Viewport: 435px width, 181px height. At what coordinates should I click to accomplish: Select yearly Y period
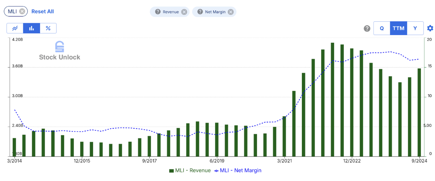[x=415, y=28]
